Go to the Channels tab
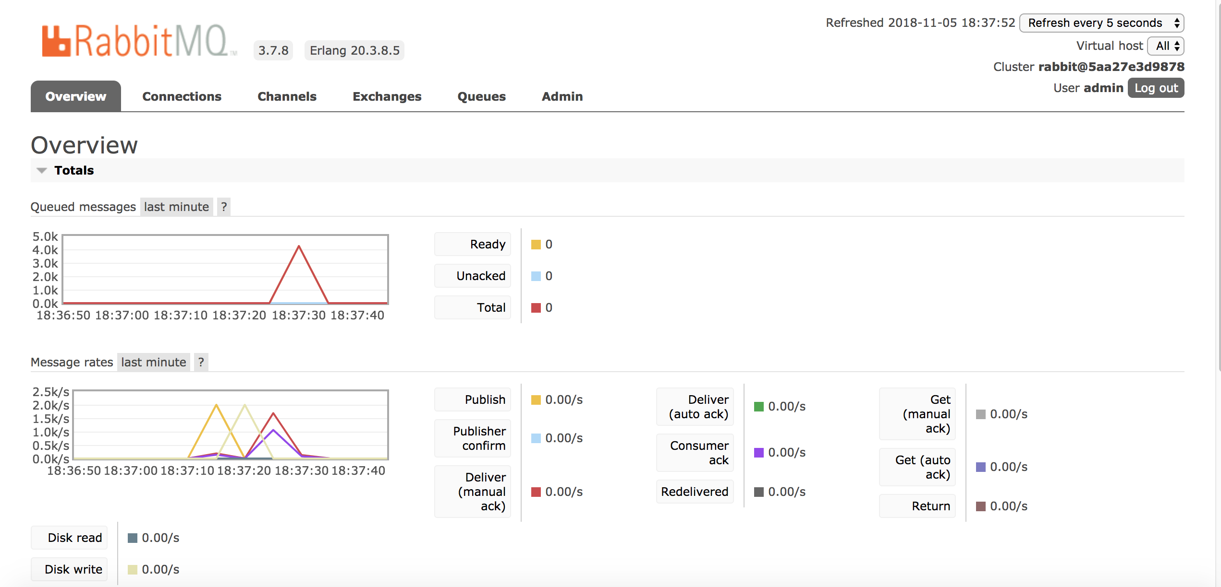The image size is (1221, 587). (287, 96)
